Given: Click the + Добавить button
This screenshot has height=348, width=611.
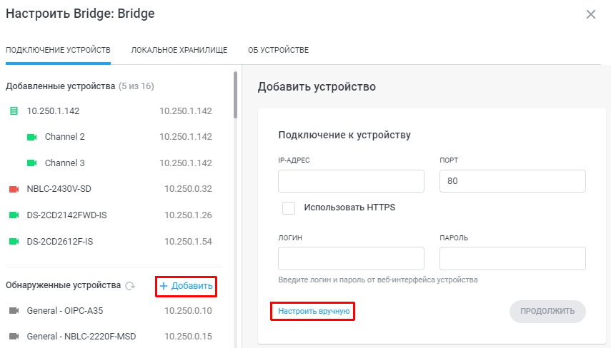Looking at the screenshot, I should point(187,286).
